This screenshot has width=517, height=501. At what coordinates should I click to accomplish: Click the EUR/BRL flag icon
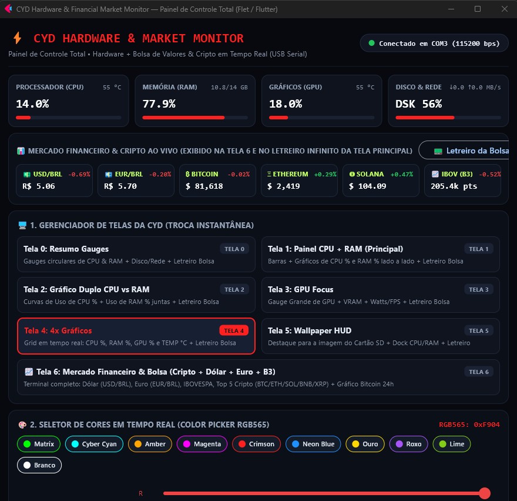tap(109, 174)
